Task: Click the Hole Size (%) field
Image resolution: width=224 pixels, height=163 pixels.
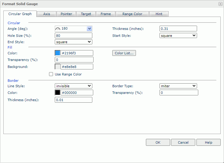Action: pos(74,36)
